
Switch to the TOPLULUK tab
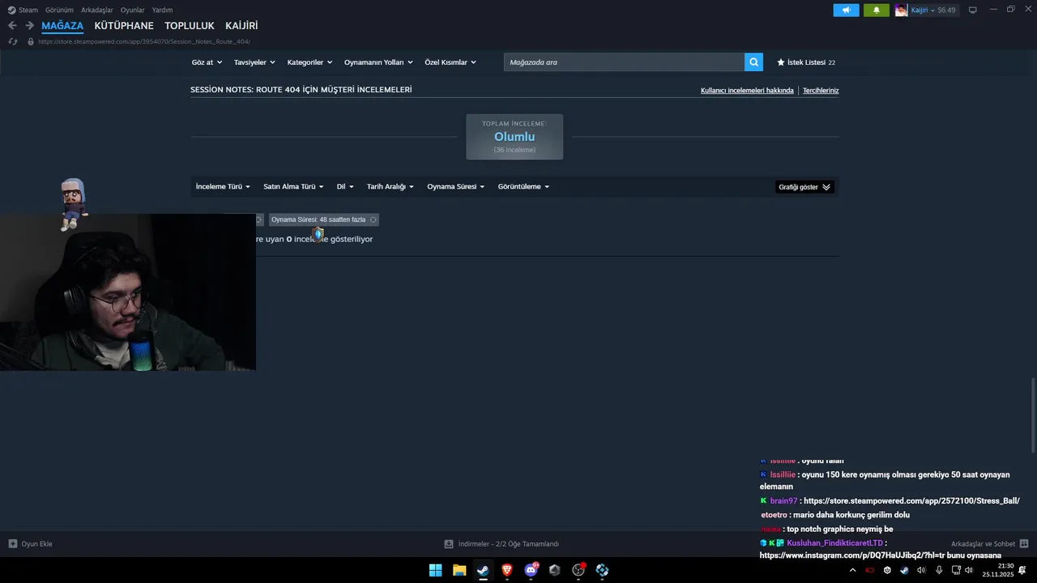(190, 26)
